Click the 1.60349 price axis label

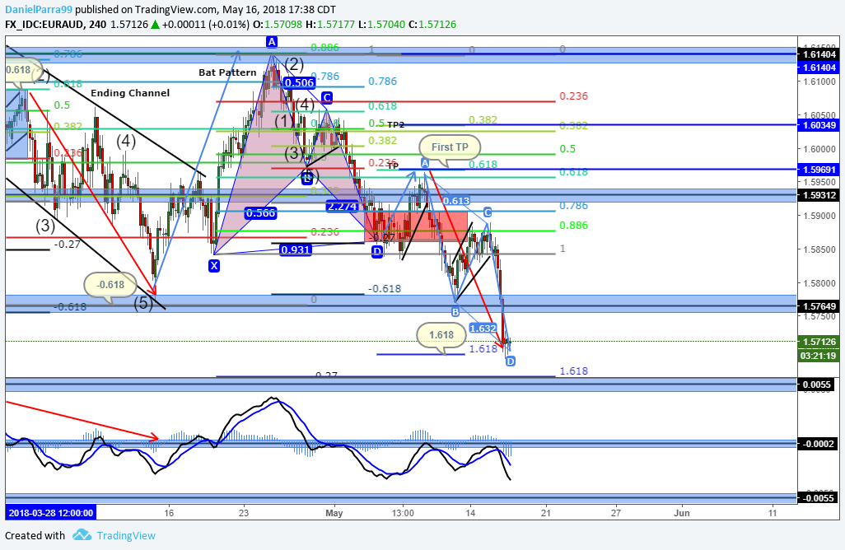(x=819, y=125)
